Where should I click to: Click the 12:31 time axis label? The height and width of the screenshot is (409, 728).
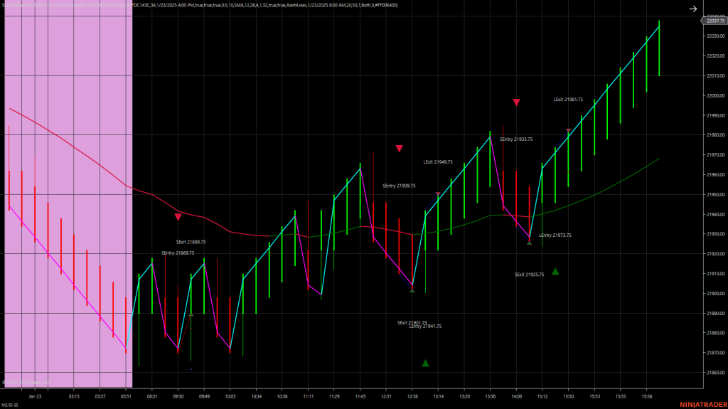(x=386, y=396)
